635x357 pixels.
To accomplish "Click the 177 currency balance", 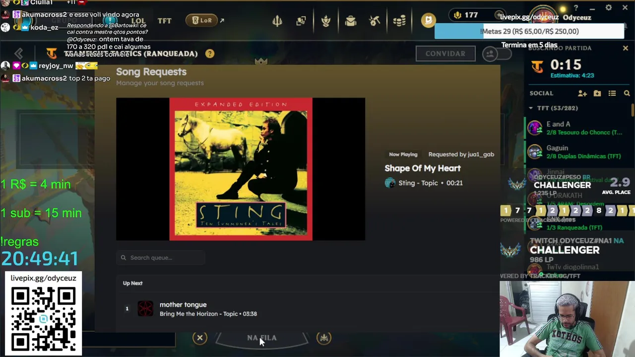I will tap(466, 15).
